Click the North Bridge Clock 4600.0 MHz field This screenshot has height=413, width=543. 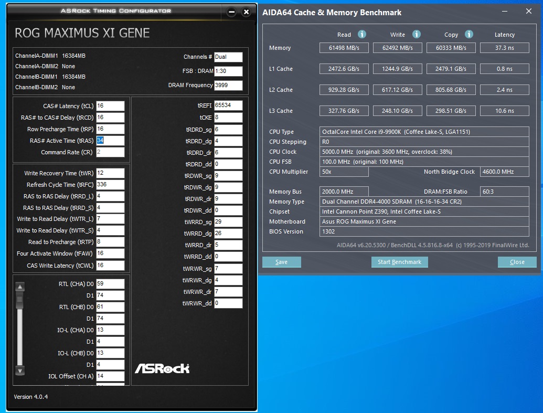[x=505, y=172]
